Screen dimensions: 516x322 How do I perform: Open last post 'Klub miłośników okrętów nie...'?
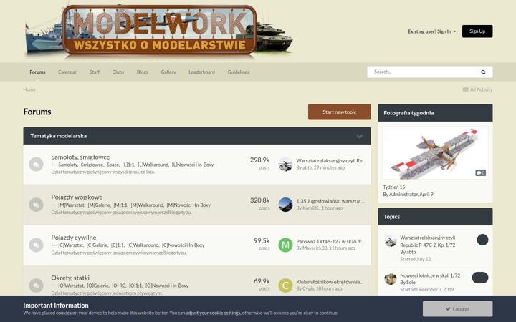click(330, 282)
